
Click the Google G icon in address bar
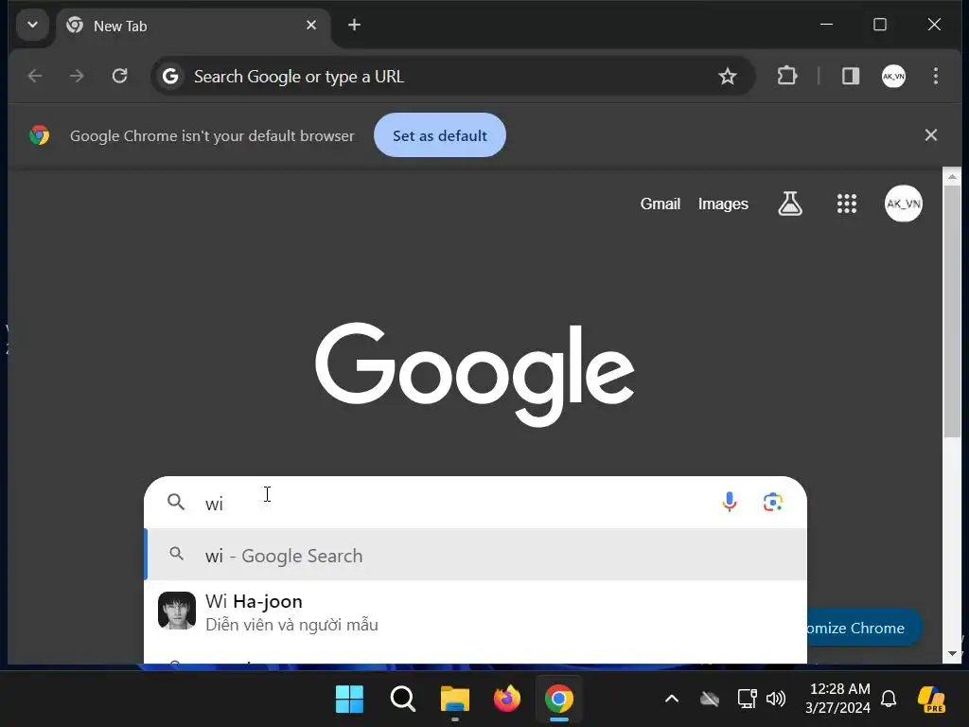click(x=170, y=76)
